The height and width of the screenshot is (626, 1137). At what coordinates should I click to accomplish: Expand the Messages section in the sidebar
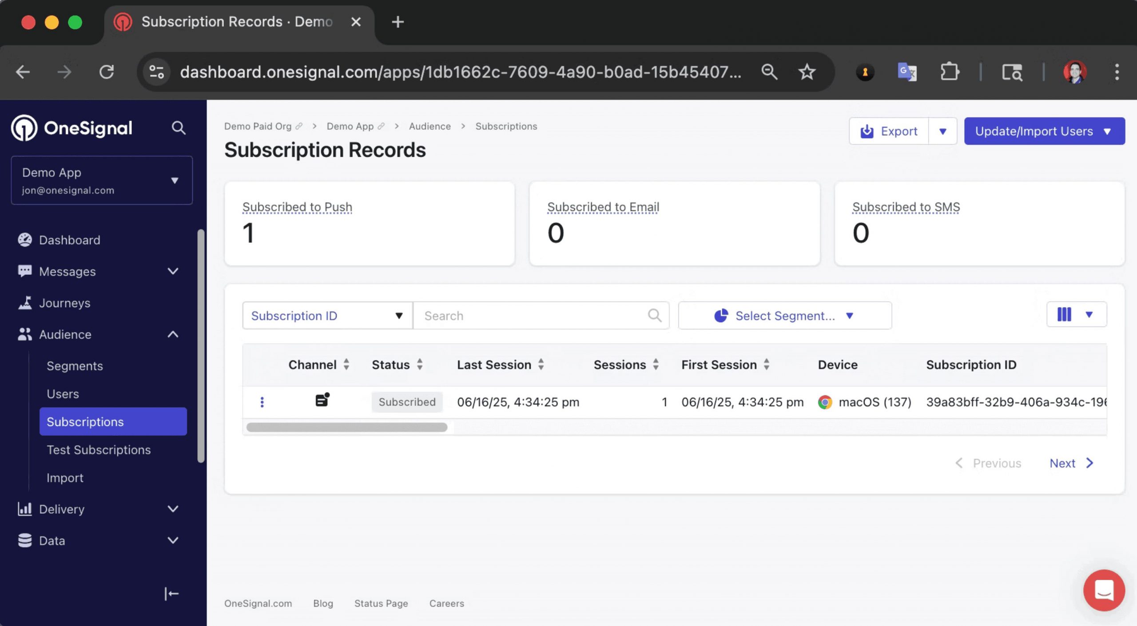click(173, 271)
